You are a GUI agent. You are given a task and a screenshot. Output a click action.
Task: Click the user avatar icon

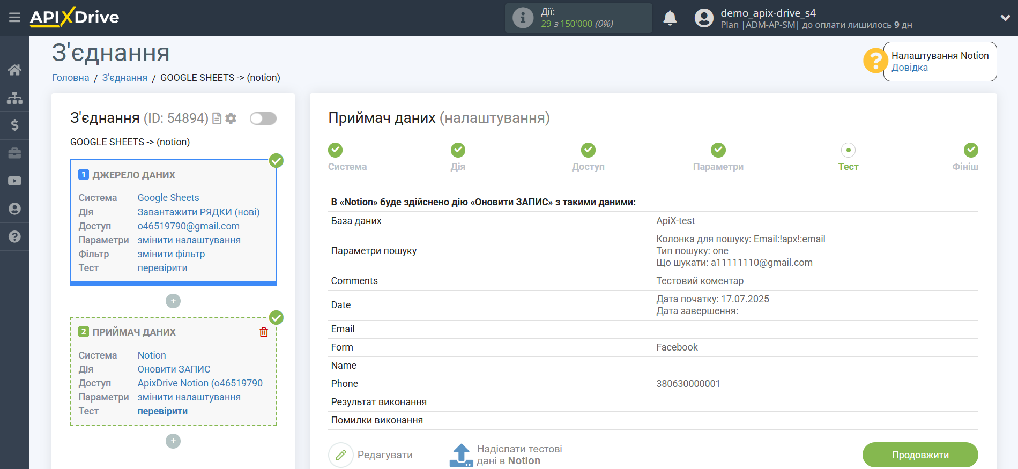pyautogui.click(x=704, y=18)
